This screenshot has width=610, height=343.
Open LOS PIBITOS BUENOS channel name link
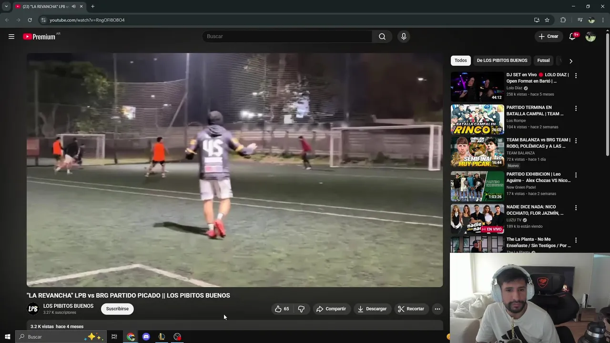pos(68,306)
